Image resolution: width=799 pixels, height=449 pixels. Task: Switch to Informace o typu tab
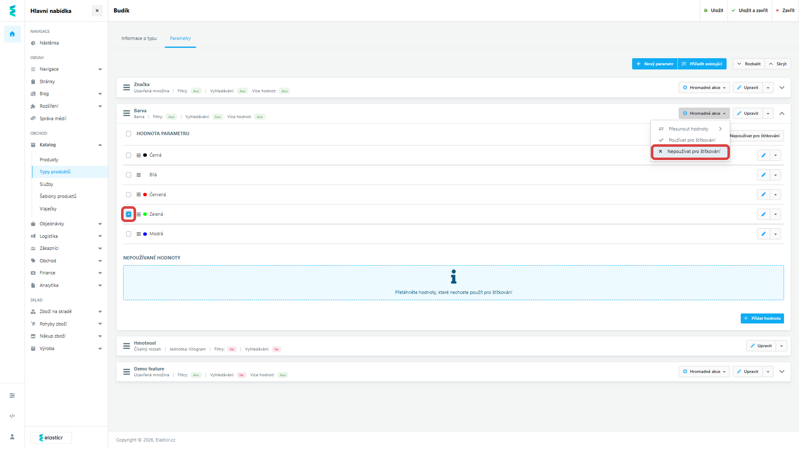[x=139, y=38]
